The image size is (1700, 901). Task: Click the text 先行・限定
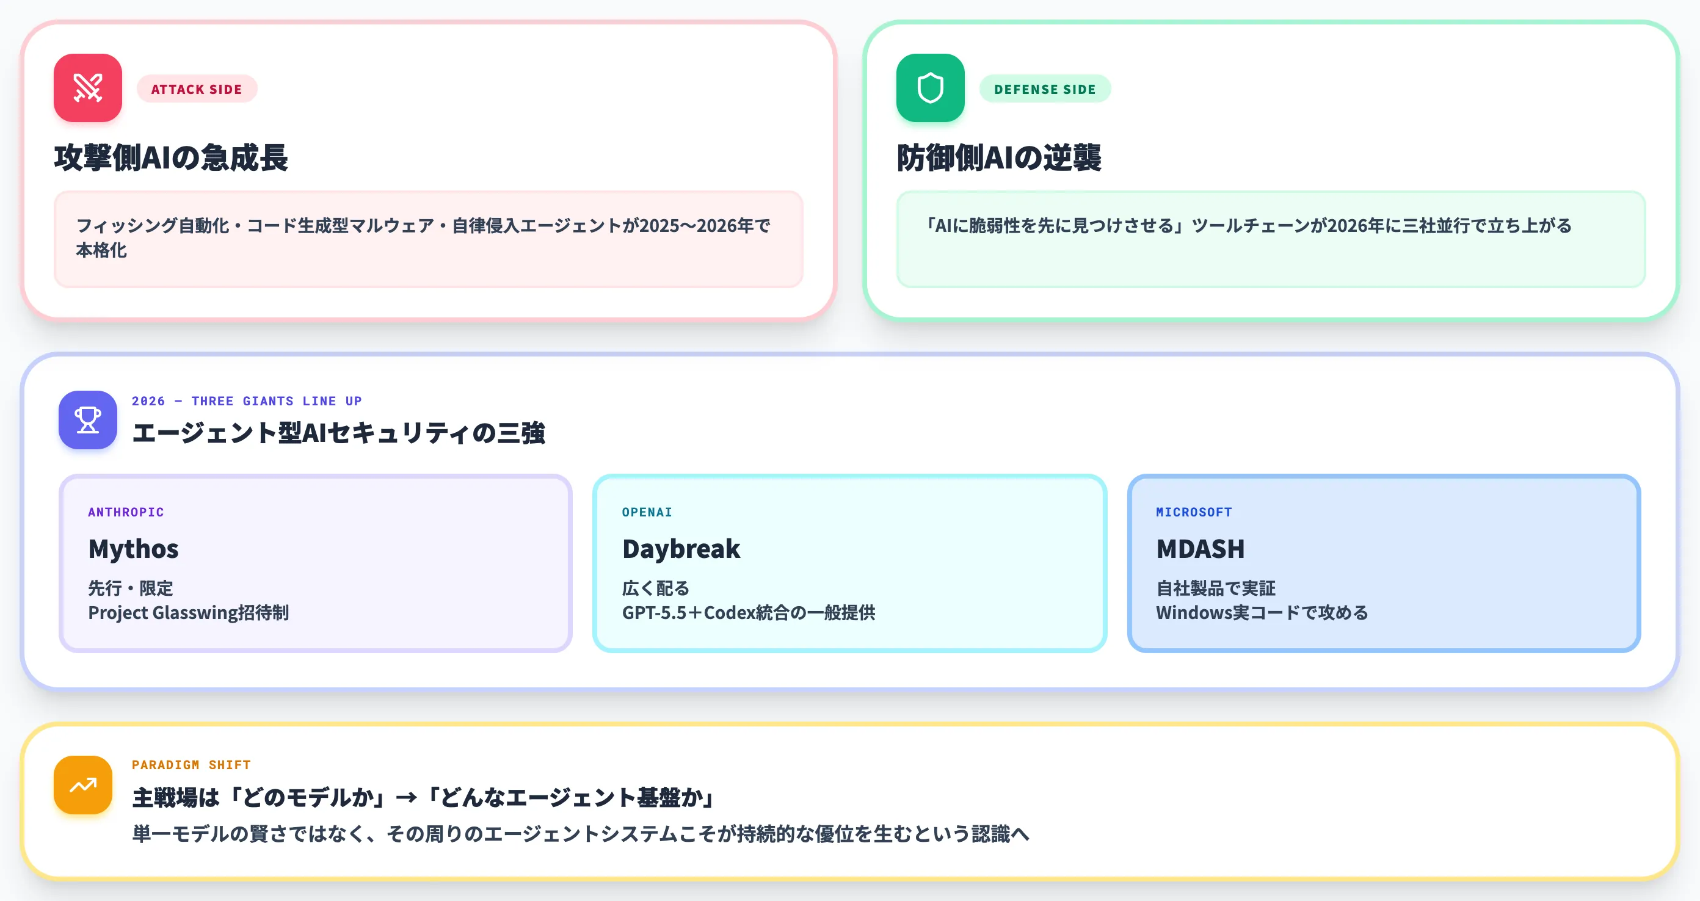click(x=131, y=588)
